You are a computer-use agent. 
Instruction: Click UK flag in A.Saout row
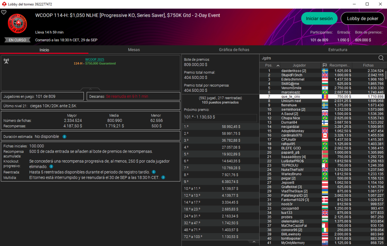(x=325, y=114)
